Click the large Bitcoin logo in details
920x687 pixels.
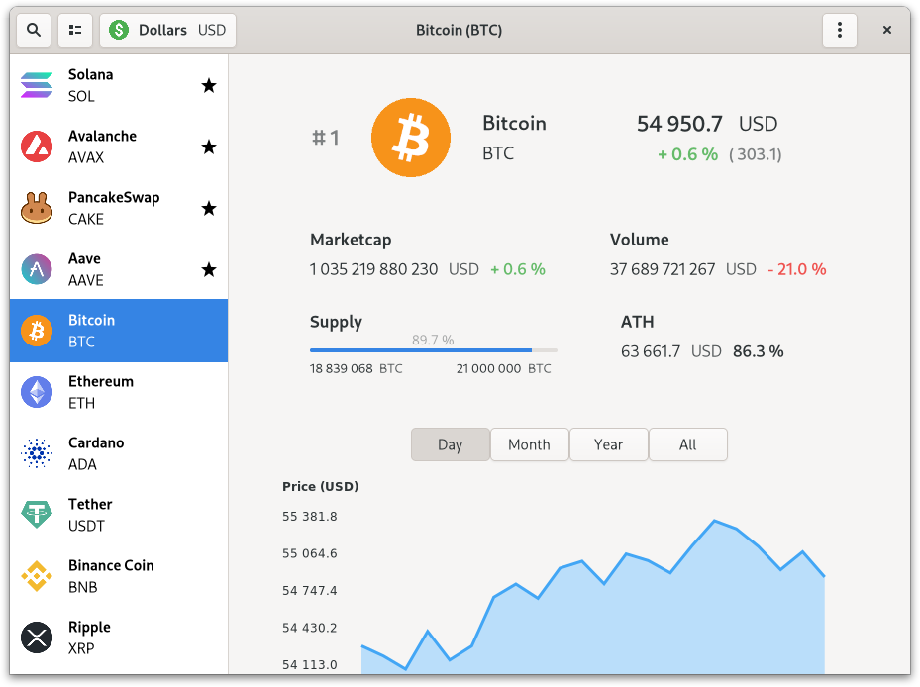pos(411,138)
